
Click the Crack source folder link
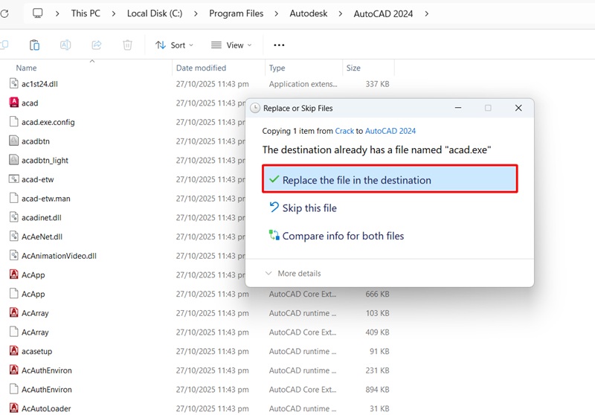(x=344, y=131)
